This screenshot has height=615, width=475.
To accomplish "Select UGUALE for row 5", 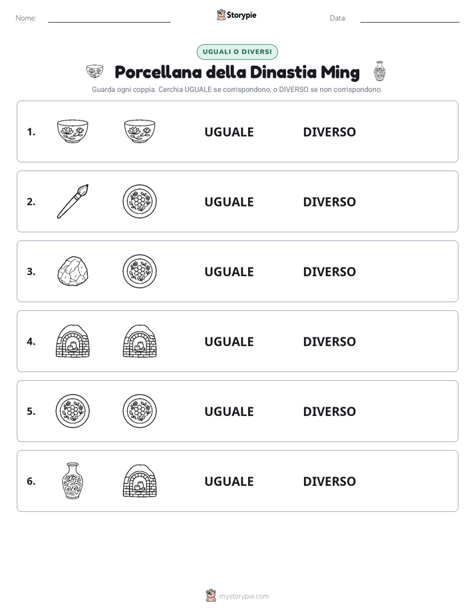I will tap(229, 411).
